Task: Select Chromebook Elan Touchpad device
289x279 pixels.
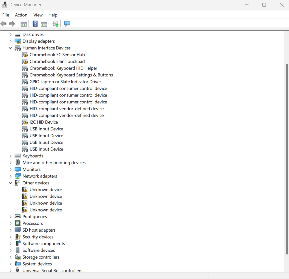Action: click(x=57, y=61)
